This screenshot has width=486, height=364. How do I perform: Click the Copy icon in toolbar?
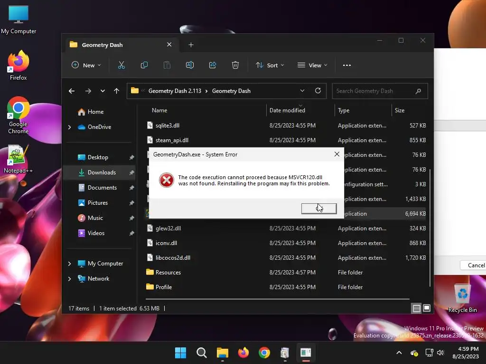(144, 65)
